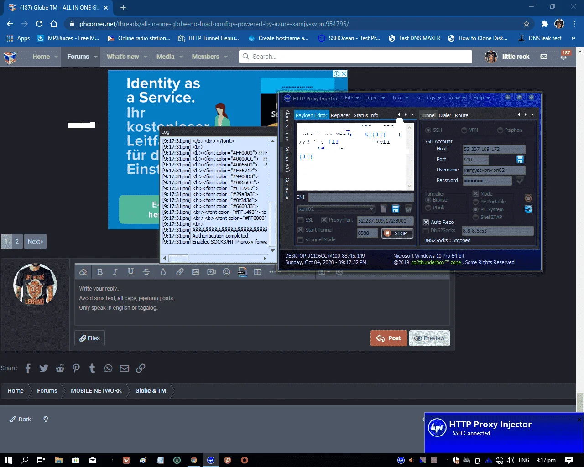Click the Preview button
This screenshot has width=584, height=467.
429,338
